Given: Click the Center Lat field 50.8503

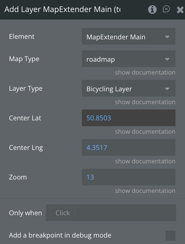Looking at the screenshot, I should tap(128, 118).
